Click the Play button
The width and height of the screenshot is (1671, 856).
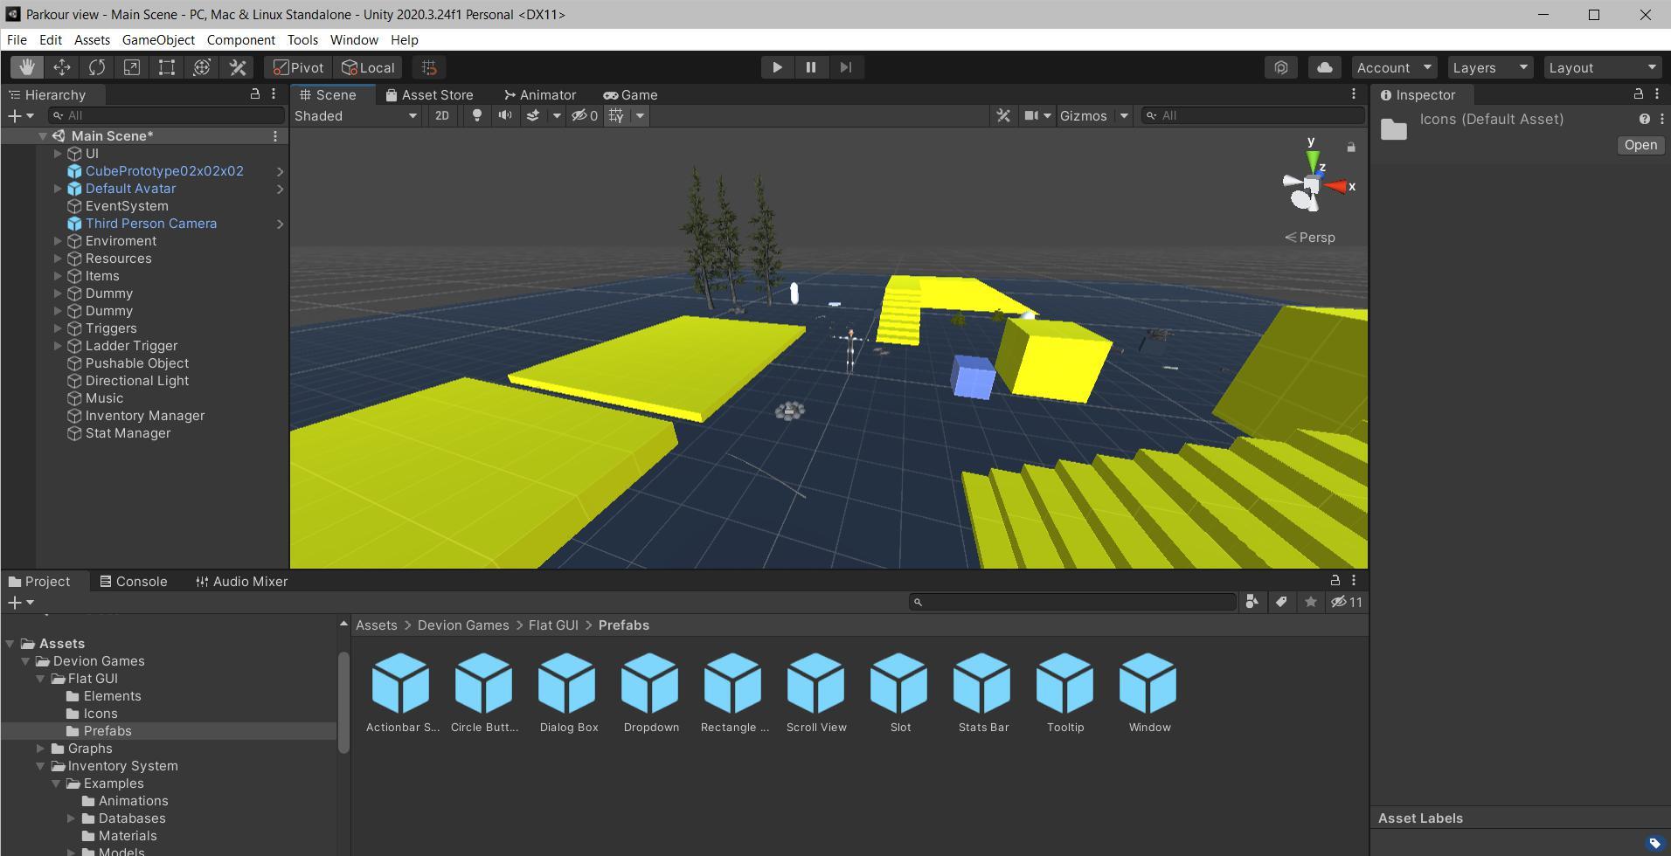click(777, 67)
